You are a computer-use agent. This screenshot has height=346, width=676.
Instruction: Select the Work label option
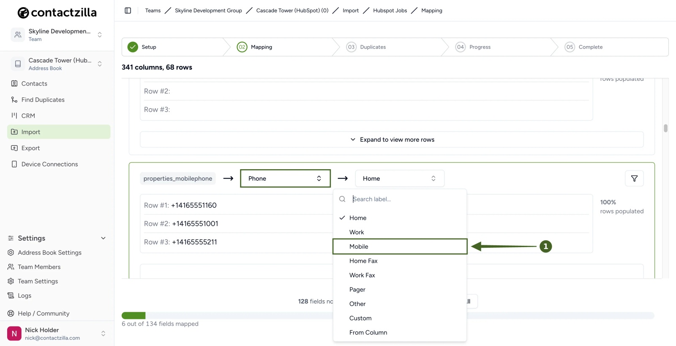tap(400, 232)
